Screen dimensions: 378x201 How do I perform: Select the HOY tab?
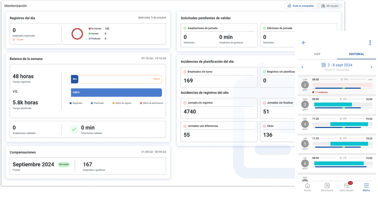click(317, 54)
